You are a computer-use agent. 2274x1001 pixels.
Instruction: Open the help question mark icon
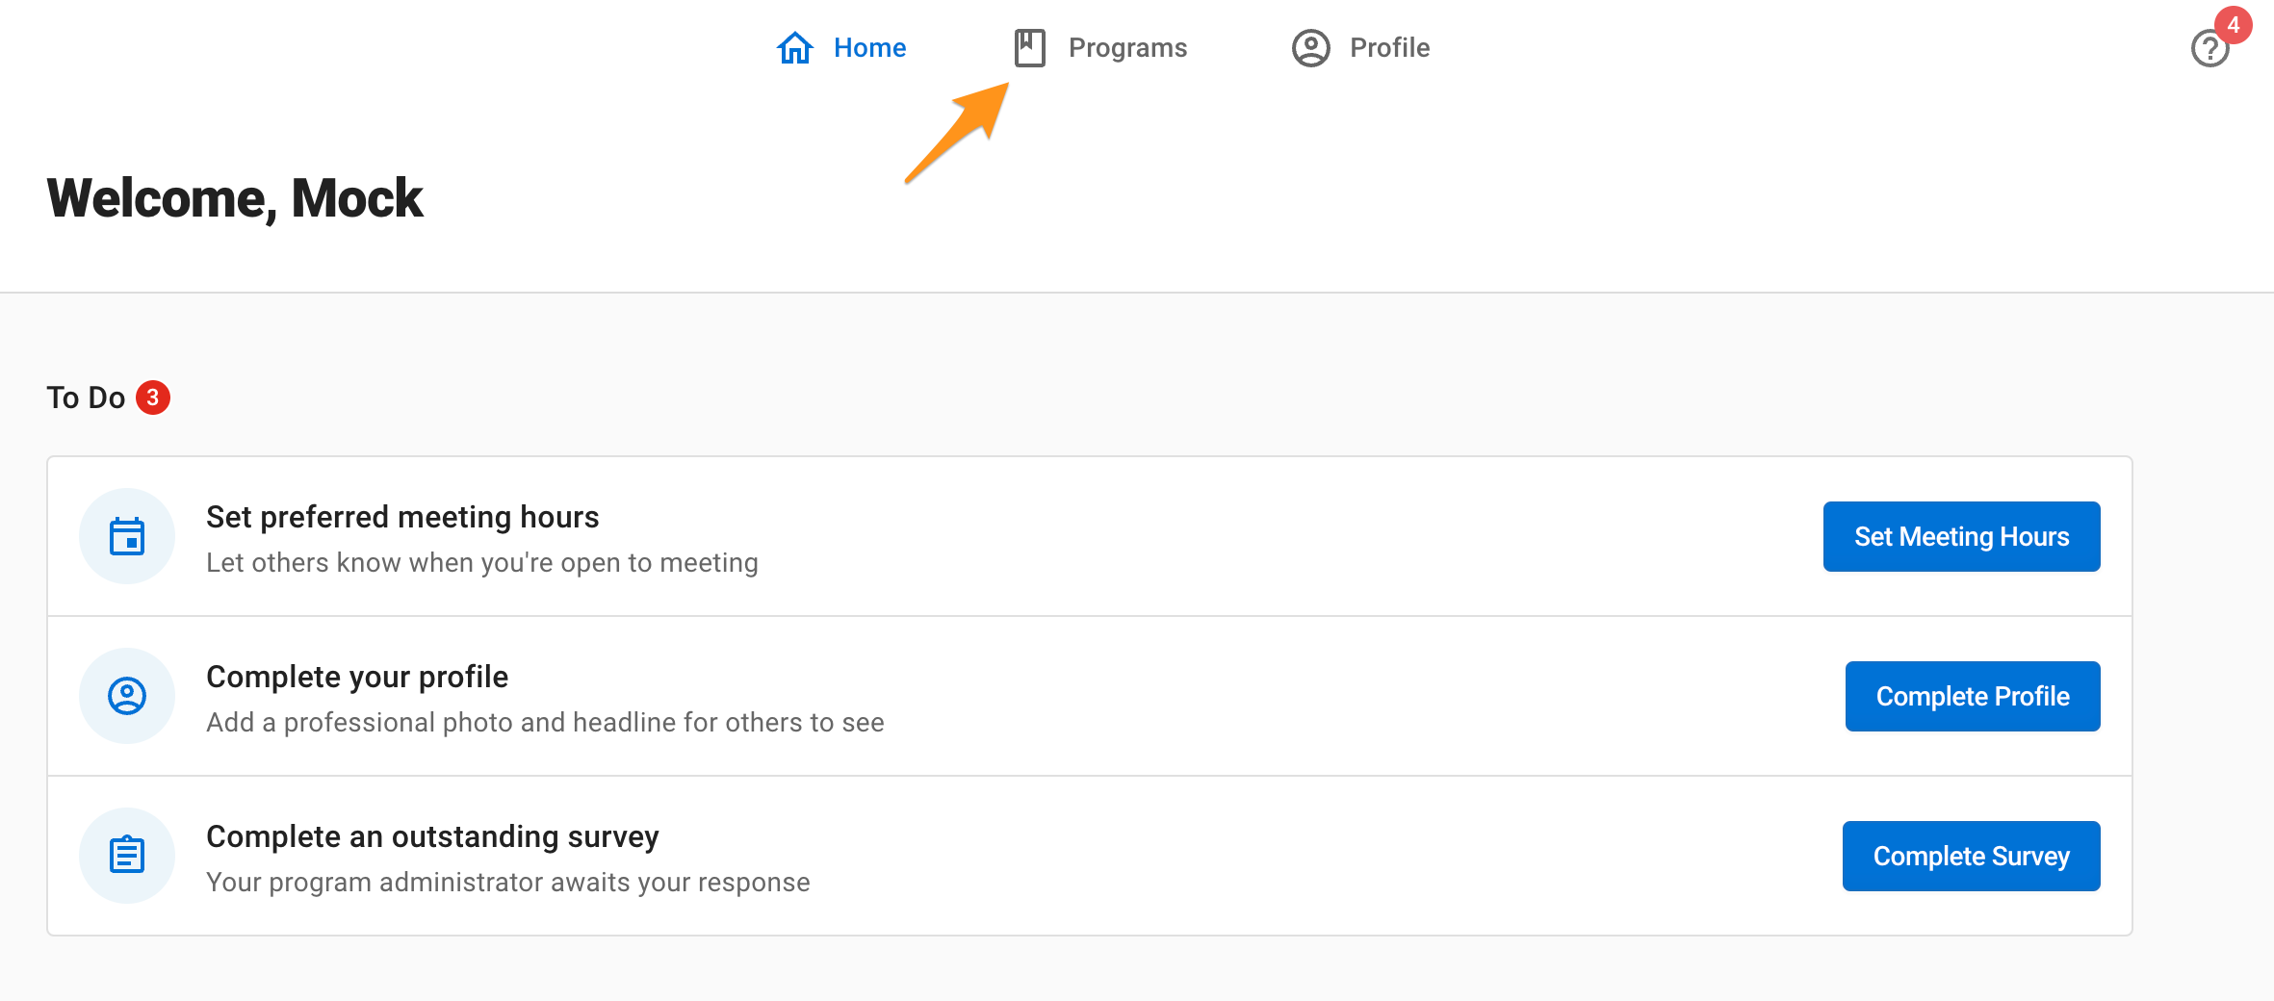[x=2209, y=48]
